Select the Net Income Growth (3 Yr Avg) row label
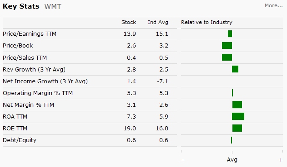Viewport: 287px width, 167px height. (45, 81)
